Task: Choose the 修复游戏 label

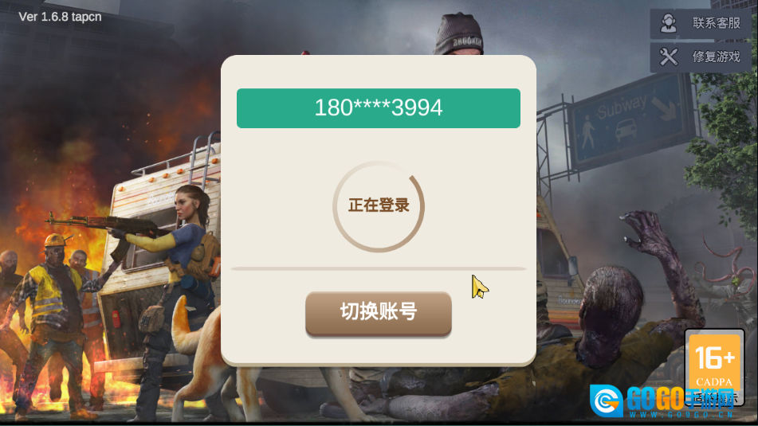Action: 716,57
